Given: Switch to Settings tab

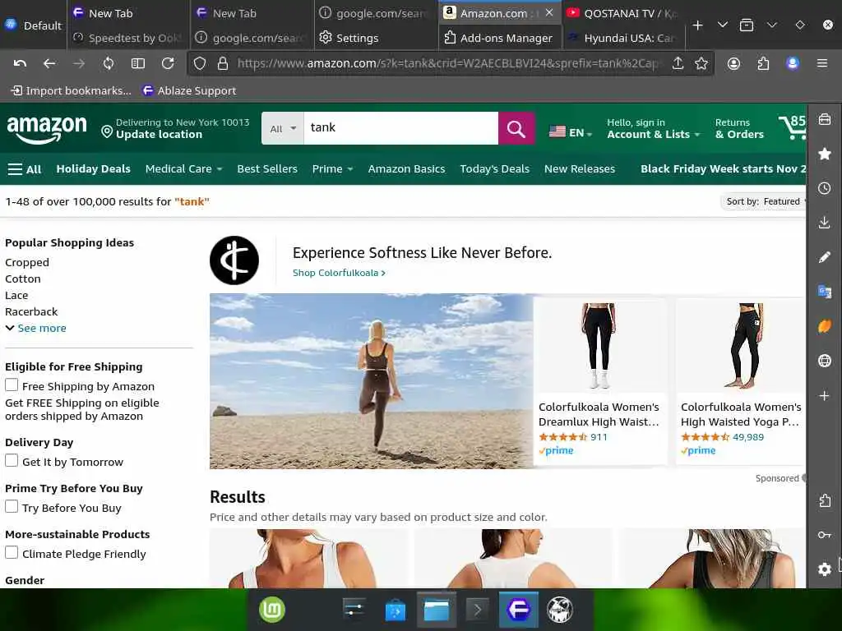Looking at the screenshot, I should pos(376,38).
